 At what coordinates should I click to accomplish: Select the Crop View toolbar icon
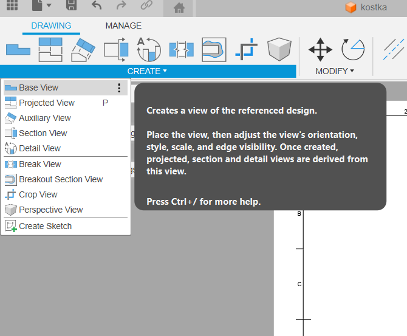(x=247, y=50)
